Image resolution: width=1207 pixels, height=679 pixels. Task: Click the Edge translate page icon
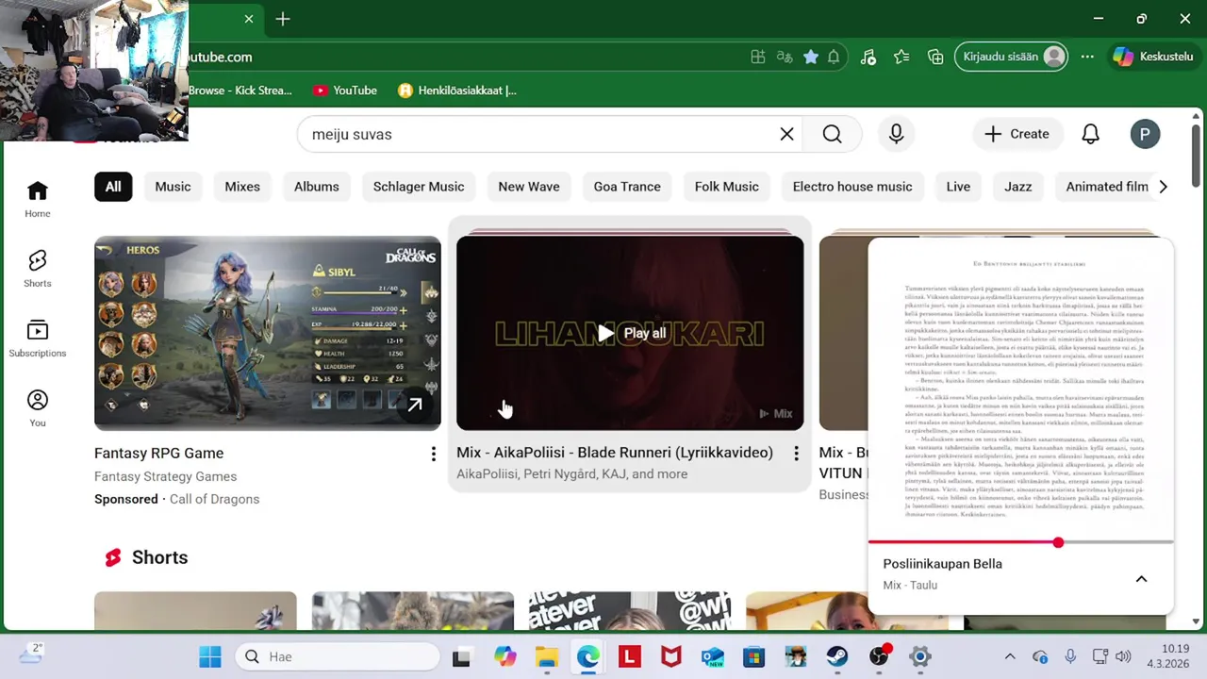tap(784, 57)
